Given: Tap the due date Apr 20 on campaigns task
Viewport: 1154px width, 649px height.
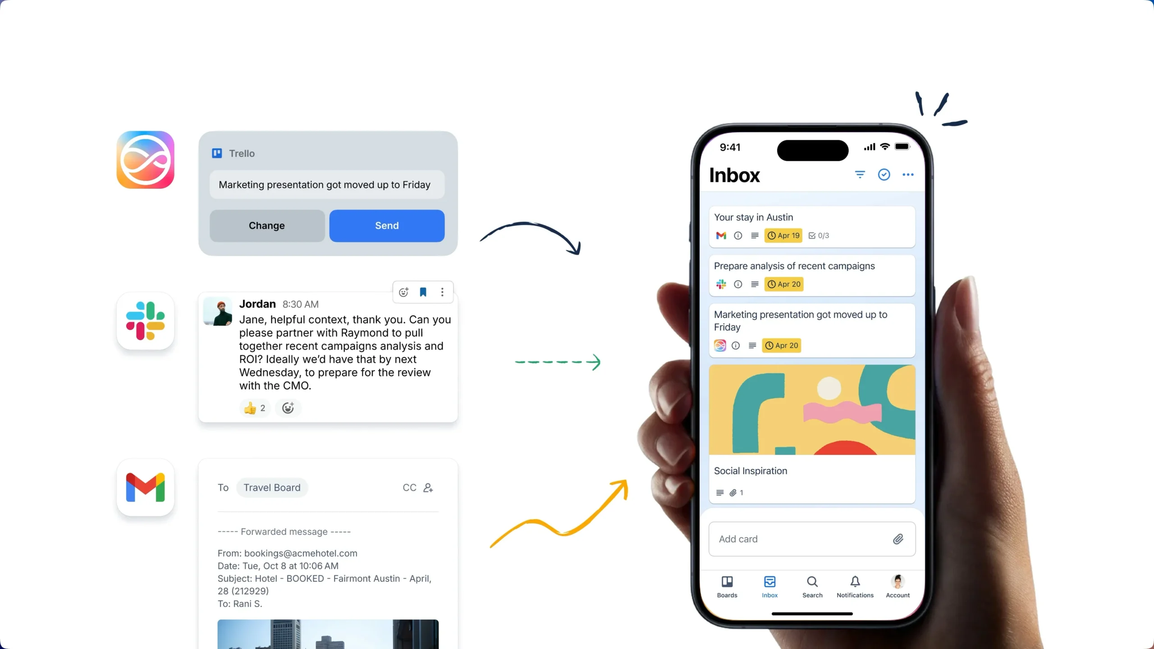Looking at the screenshot, I should [783, 283].
